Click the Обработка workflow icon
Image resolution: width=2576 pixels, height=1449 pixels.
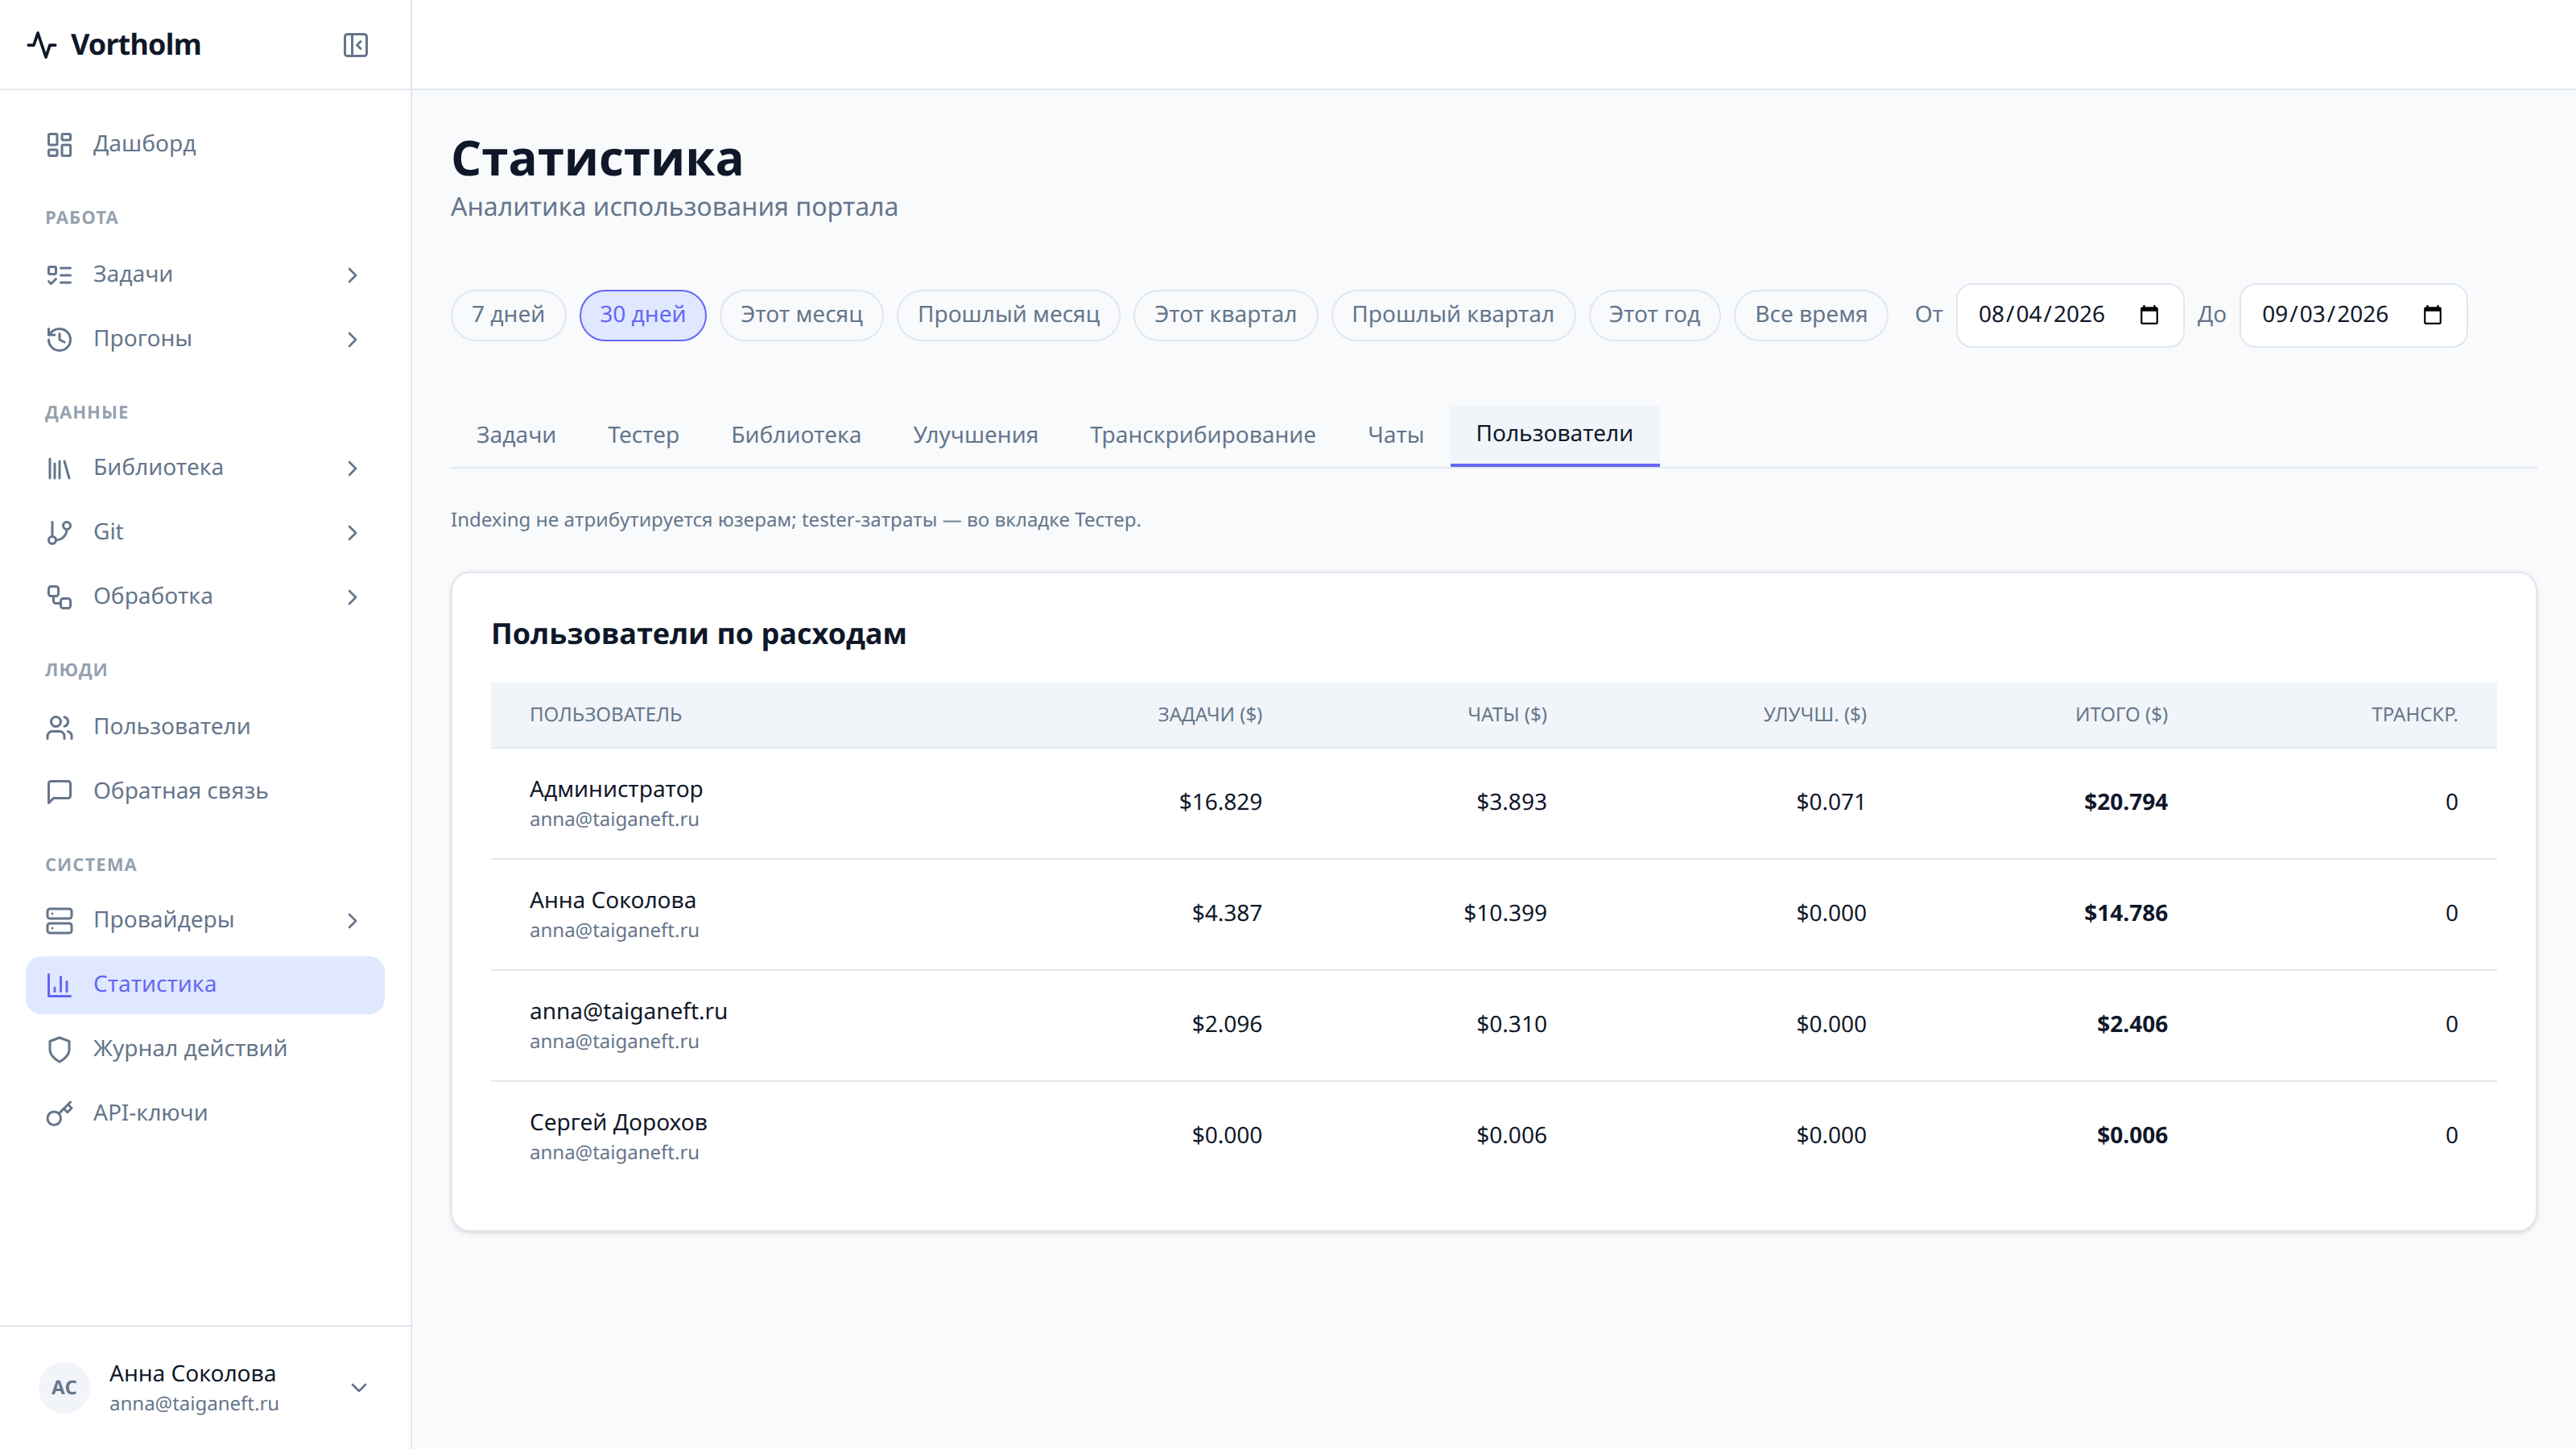(60, 597)
